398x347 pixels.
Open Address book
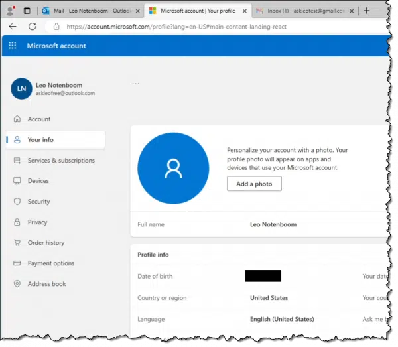[46, 284]
